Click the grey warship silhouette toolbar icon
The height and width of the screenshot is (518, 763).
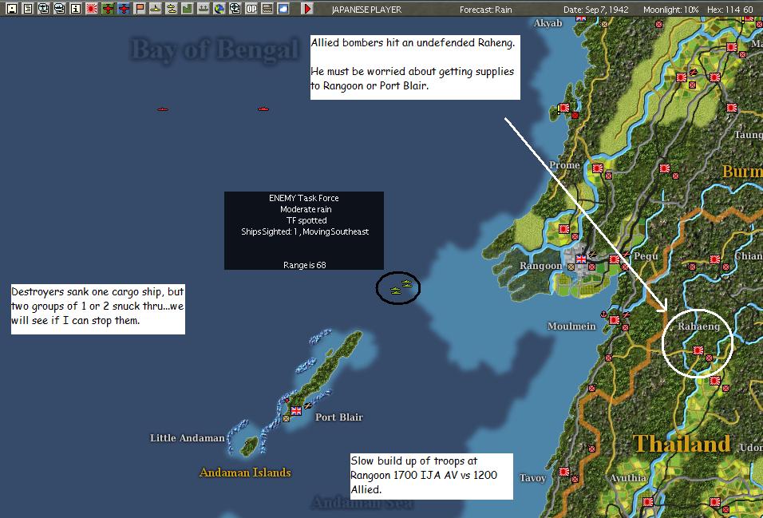click(204, 8)
